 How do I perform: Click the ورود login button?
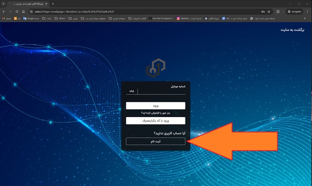[x=156, y=106]
